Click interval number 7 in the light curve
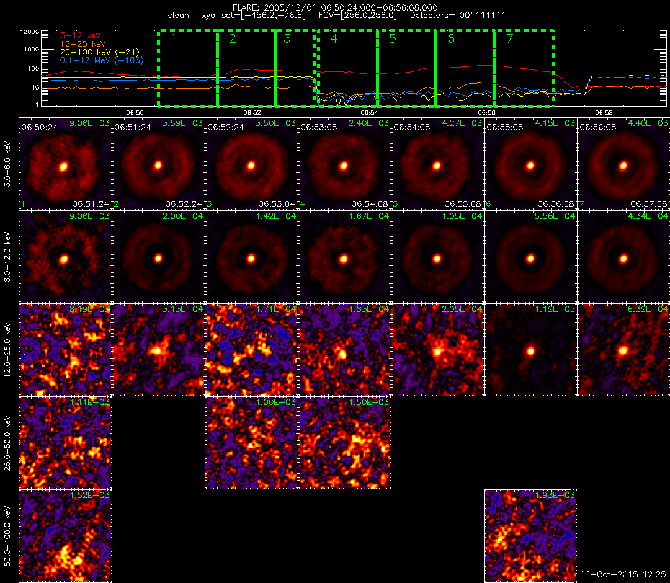670x583 pixels. [510, 39]
